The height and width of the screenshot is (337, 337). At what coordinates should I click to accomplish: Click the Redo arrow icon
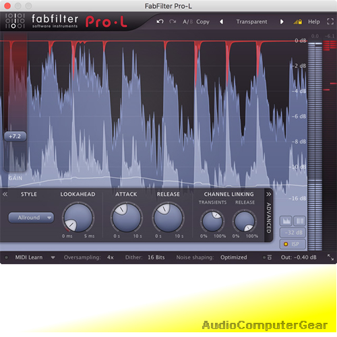(173, 22)
